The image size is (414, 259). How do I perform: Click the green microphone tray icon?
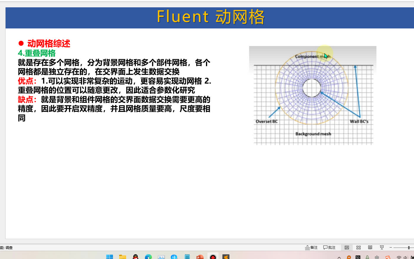click(367, 257)
